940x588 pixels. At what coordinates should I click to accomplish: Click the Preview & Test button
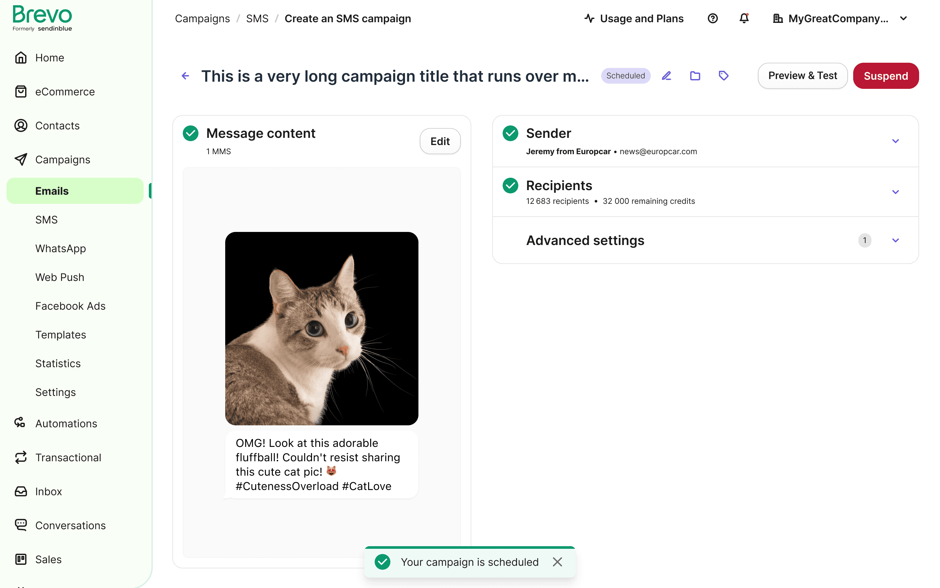pyautogui.click(x=802, y=76)
